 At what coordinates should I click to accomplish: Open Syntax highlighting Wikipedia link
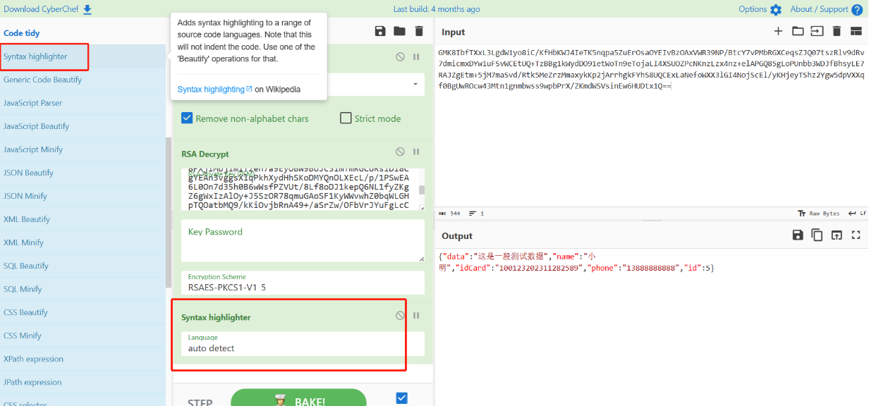click(x=214, y=90)
